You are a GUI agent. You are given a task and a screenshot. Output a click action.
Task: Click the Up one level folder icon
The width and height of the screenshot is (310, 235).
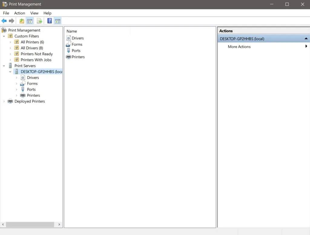[22, 21]
